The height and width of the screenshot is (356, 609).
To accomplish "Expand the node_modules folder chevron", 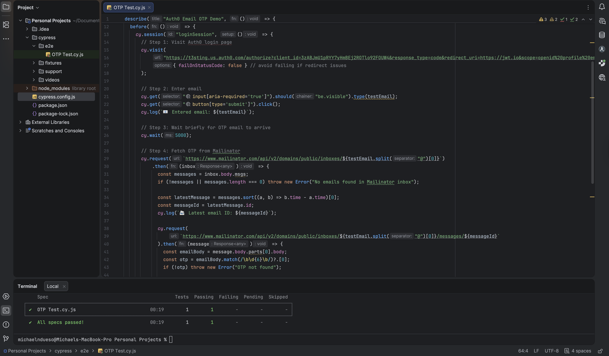I will coord(27,88).
